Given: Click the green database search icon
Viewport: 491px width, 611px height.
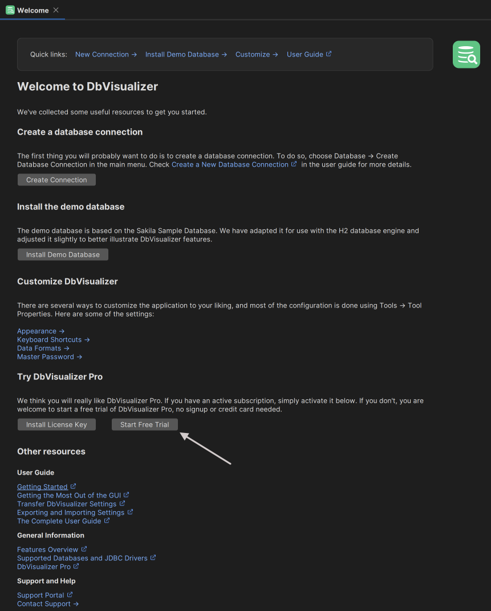Looking at the screenshot, I should click(x=466, y=54).
